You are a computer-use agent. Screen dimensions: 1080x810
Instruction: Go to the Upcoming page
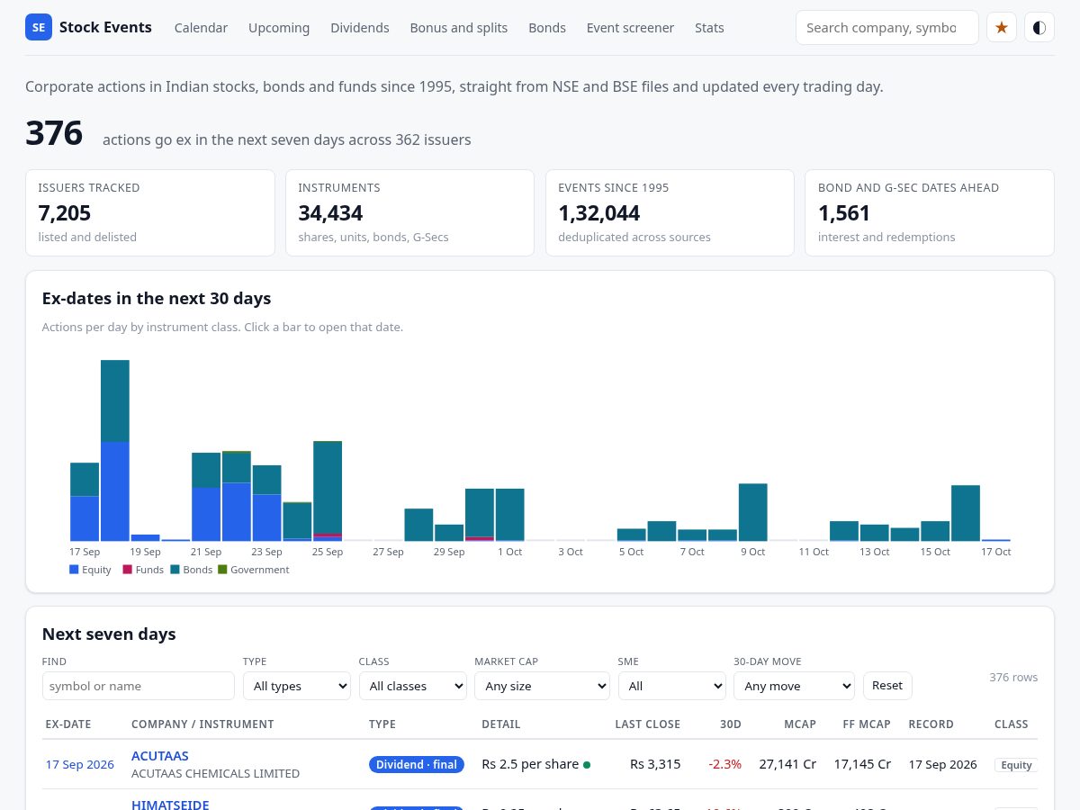[279, 28]
